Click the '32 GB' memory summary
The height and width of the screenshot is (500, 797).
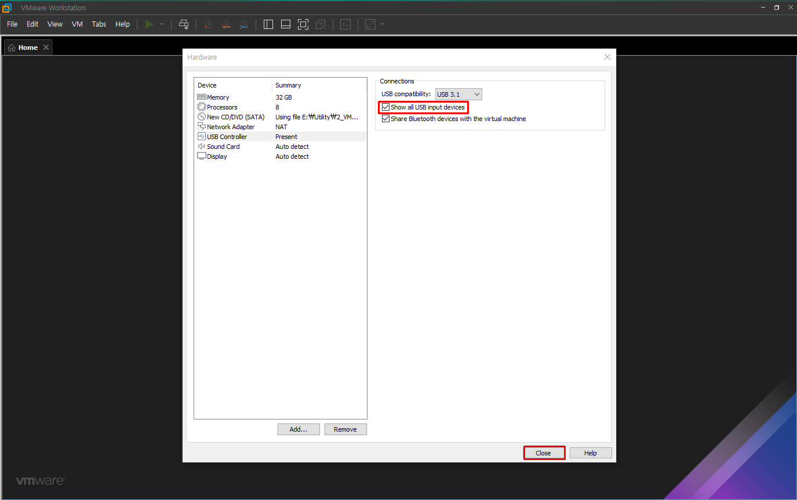pyautogui.click(x=283, y=97)
